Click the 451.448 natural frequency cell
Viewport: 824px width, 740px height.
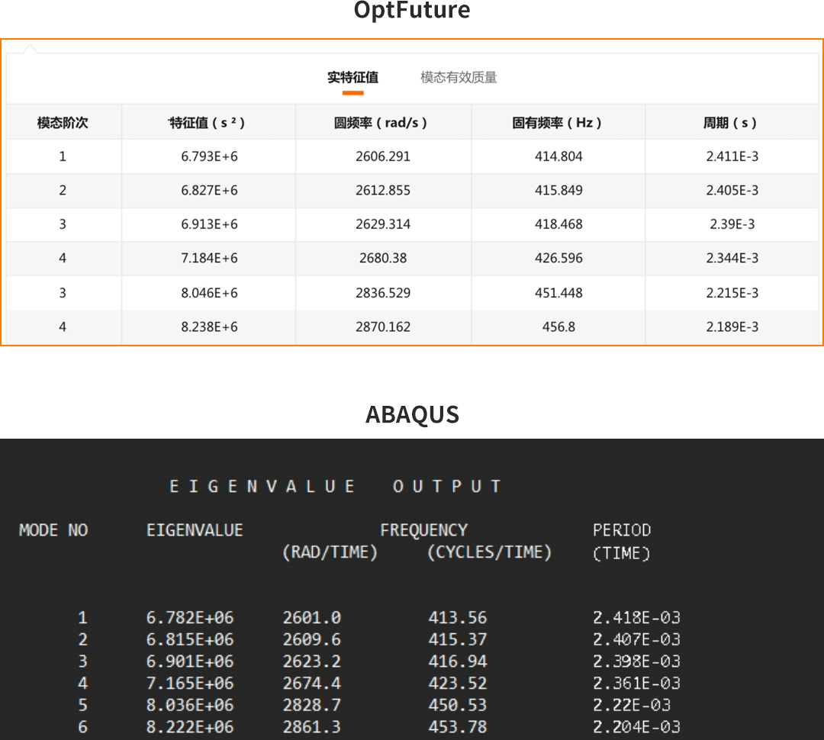tap(558, 293)
